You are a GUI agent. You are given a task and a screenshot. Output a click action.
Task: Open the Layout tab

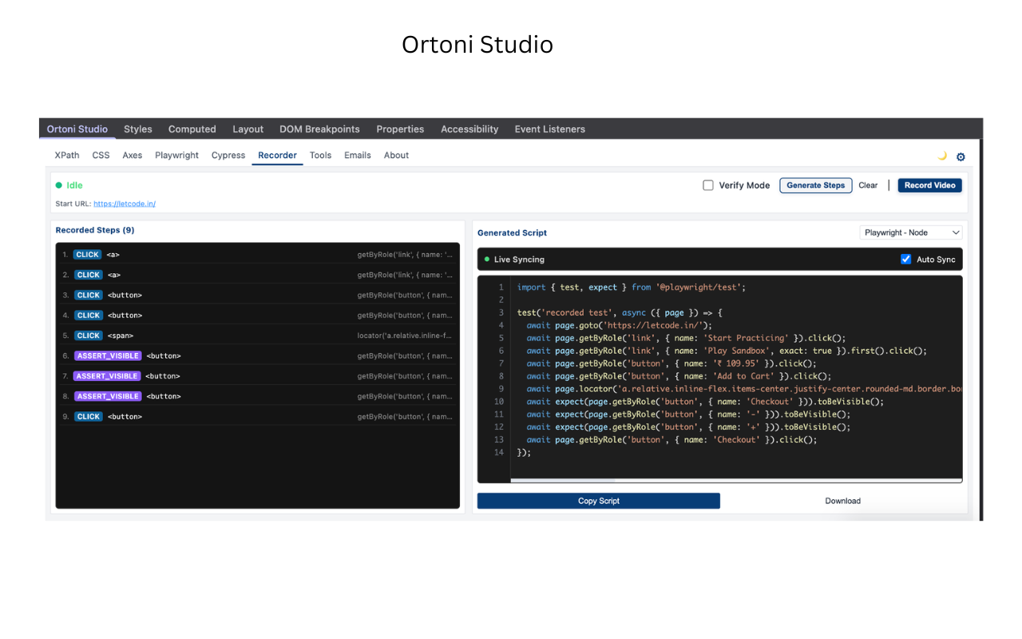[x=248, y=129]
